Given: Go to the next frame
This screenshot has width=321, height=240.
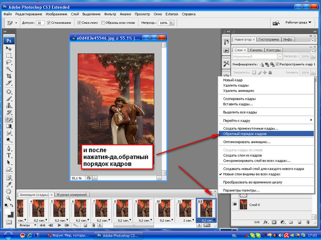Looking at the screenshot, I should pos(67,225).
